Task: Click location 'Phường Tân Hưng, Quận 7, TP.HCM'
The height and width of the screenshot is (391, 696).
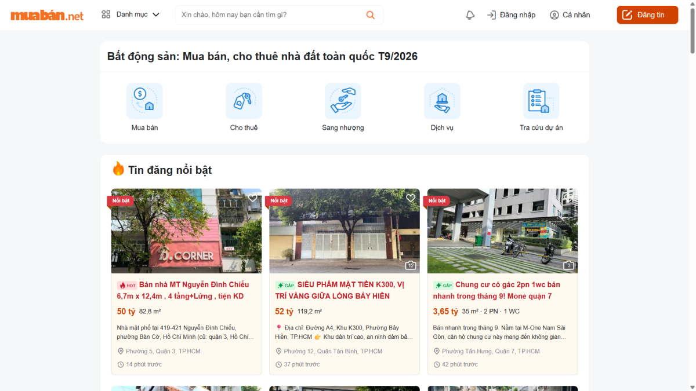Action: [491, 351]
